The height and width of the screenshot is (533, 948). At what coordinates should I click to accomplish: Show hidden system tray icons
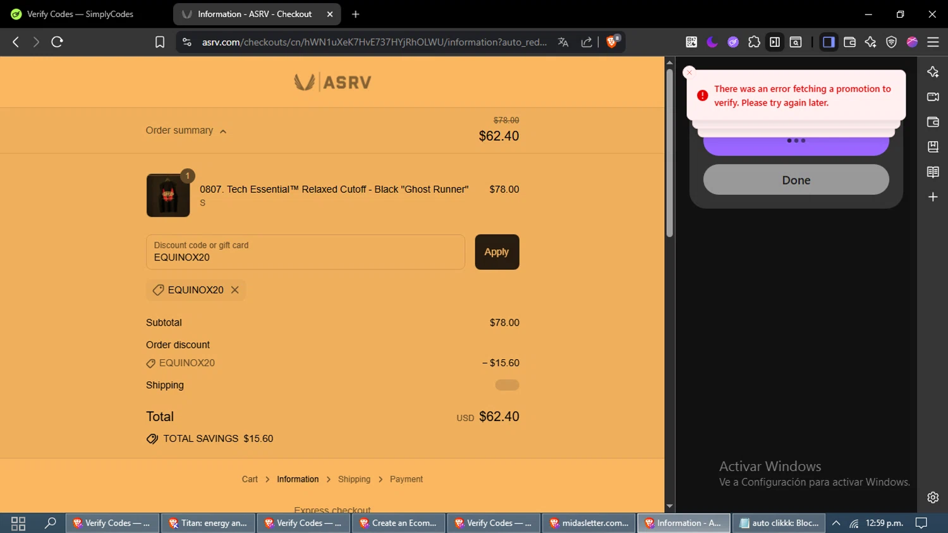click(836, 523)
